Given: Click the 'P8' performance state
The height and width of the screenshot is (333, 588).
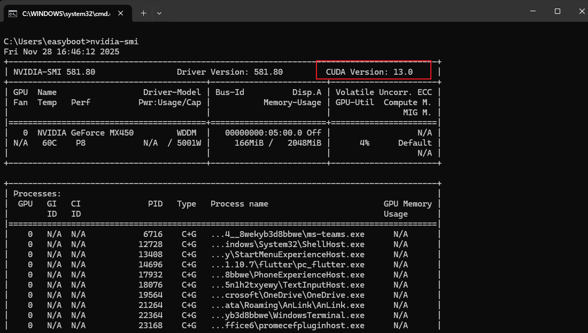Looking at the screenshot, I should coord(81,142).
